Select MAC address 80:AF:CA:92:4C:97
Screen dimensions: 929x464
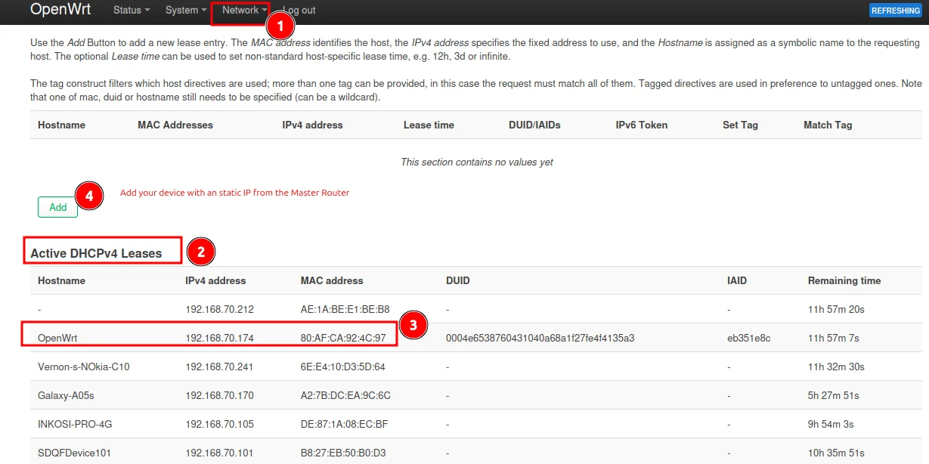[343, 338]
